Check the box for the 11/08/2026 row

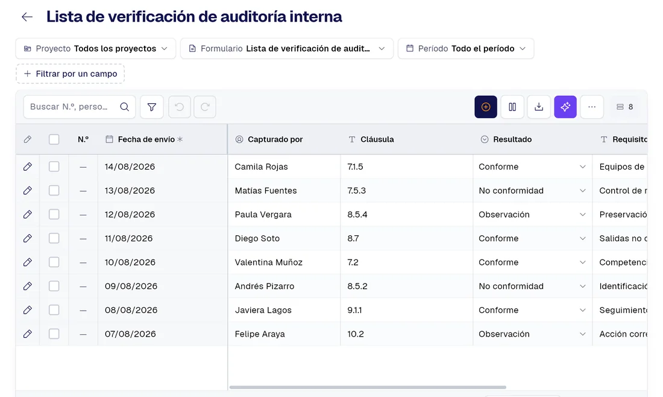pos(54,238)
